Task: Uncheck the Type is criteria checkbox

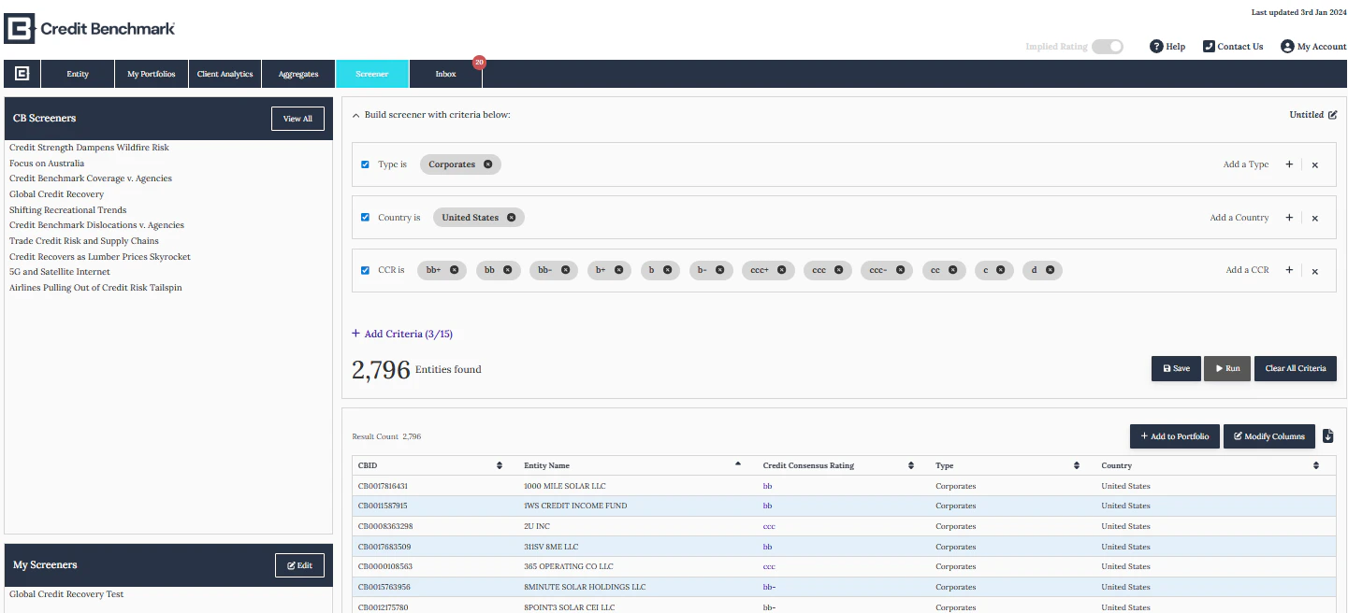Action: pyautogui.click(x=366, y=164)
